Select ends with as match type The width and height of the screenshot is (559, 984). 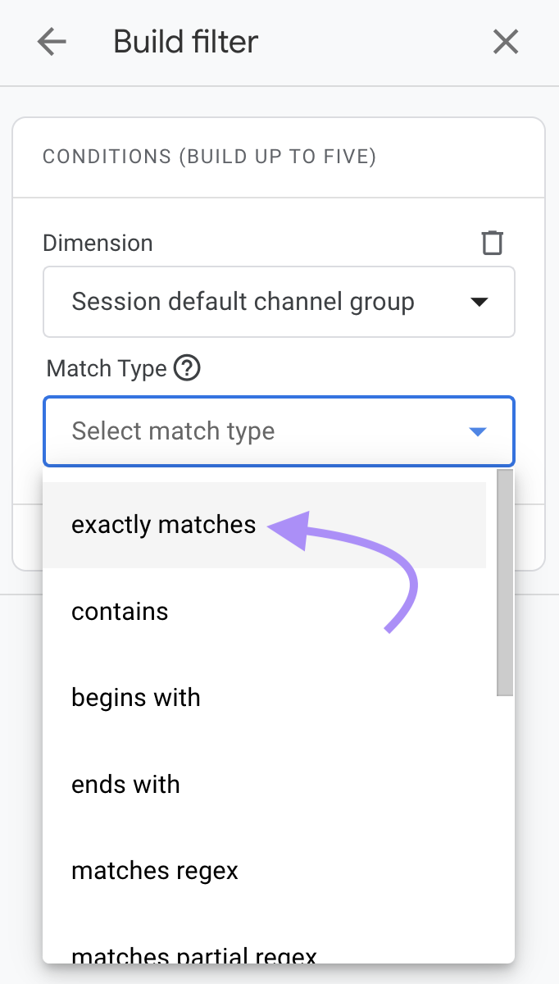125,784
